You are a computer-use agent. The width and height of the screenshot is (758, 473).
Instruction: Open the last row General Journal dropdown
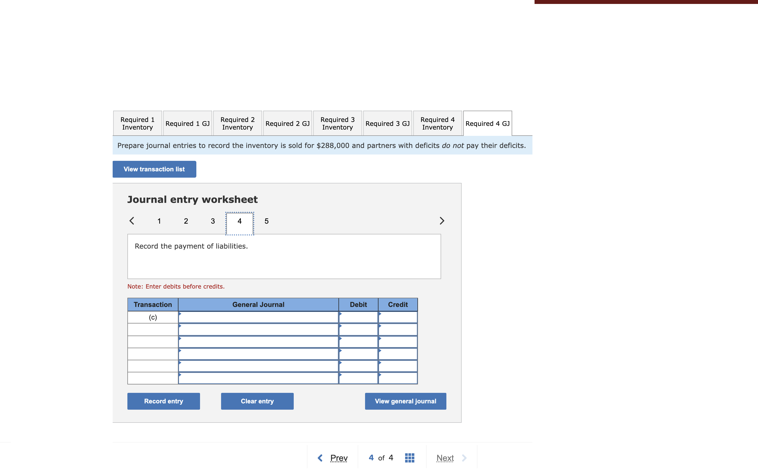258,378
